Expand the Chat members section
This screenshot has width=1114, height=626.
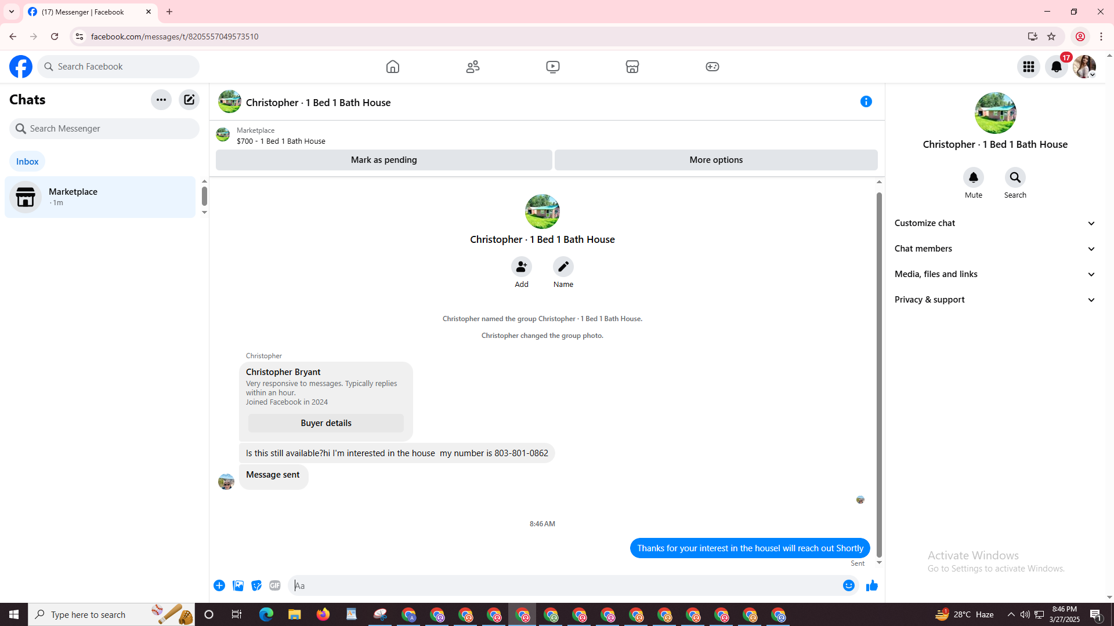[995, 249]
